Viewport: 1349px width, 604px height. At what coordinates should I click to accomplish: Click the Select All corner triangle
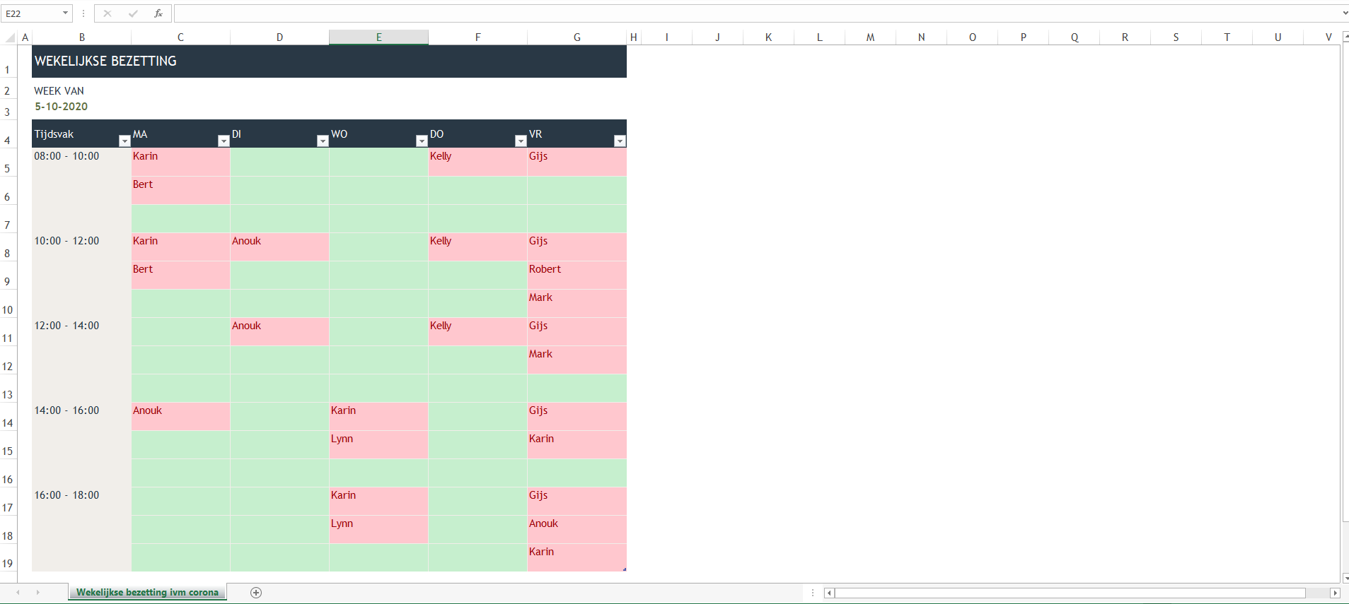click(x=10, y=37)
